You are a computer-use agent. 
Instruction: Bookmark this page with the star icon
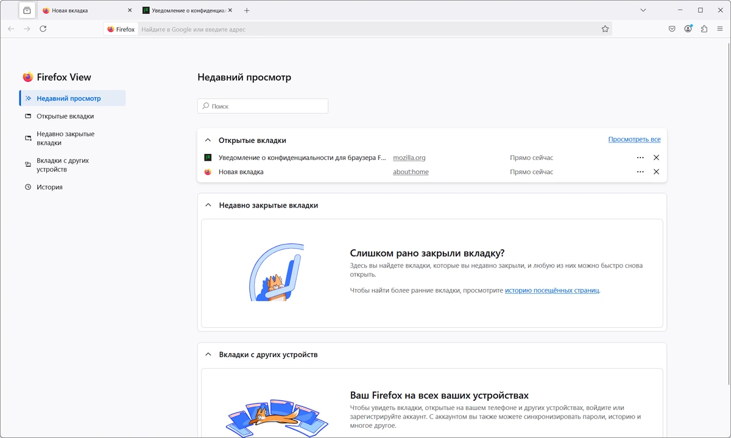pos(605,29)
